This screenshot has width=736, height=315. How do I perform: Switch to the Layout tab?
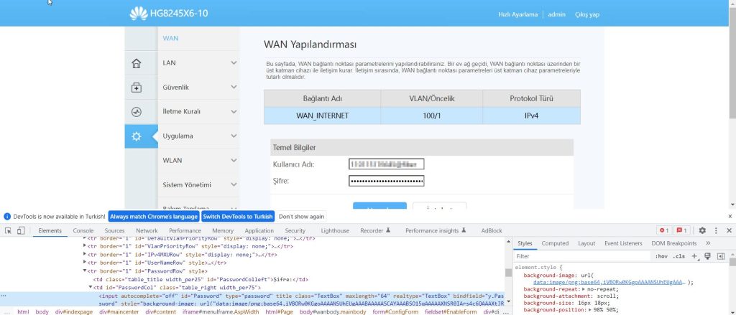point(586,243)
